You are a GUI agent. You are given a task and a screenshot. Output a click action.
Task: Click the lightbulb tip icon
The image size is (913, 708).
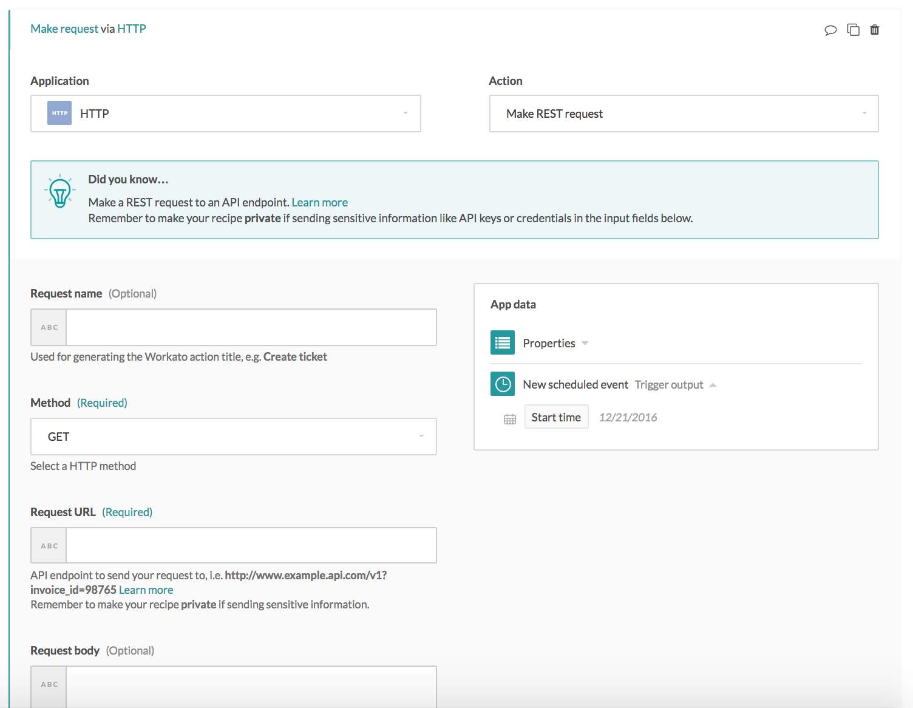click(x=59, y=192)
